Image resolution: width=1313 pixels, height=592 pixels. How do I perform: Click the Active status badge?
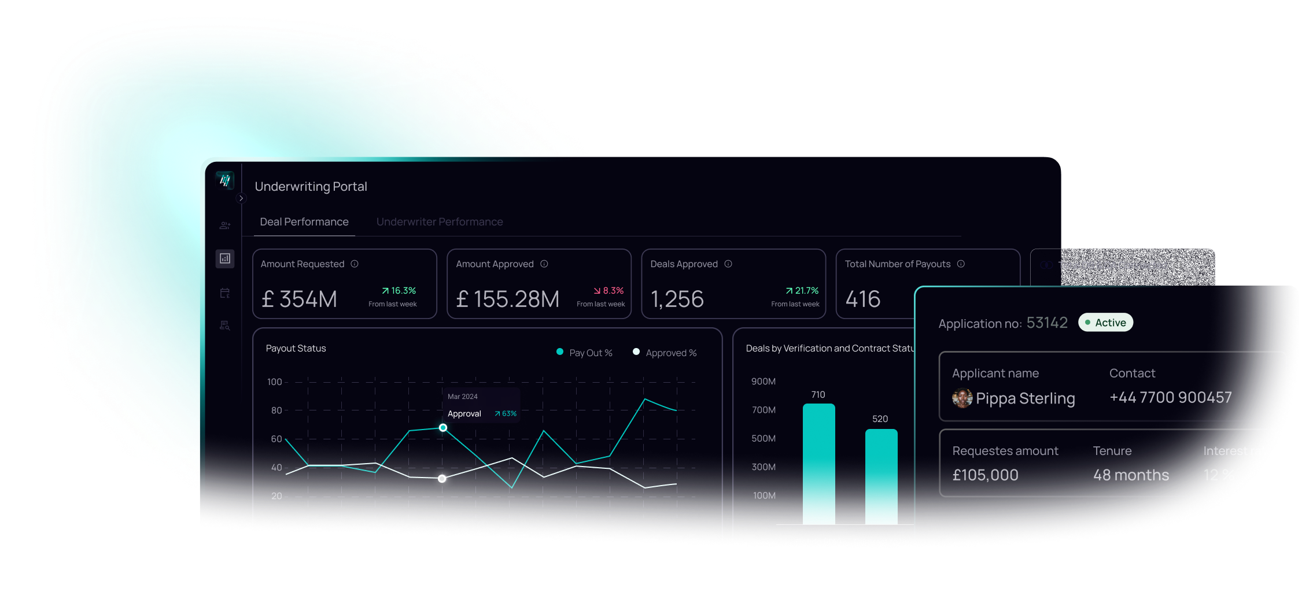tap(1105, 323)
